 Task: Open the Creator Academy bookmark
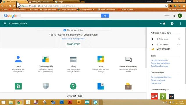pos(127,10)
